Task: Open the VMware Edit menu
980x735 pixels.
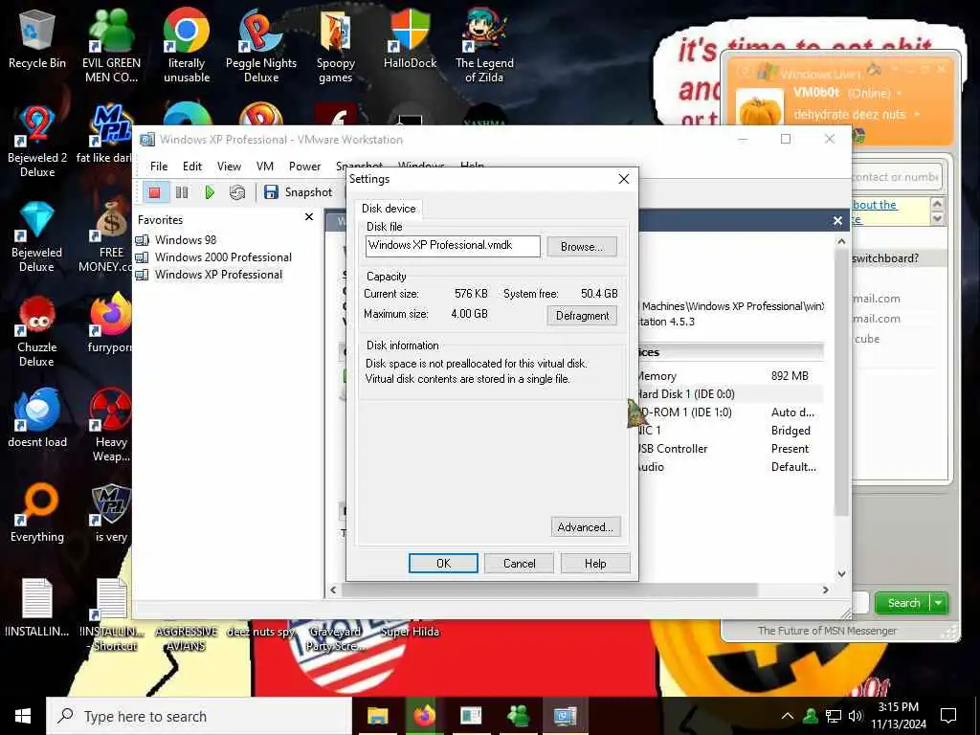Action: [191, 167]
